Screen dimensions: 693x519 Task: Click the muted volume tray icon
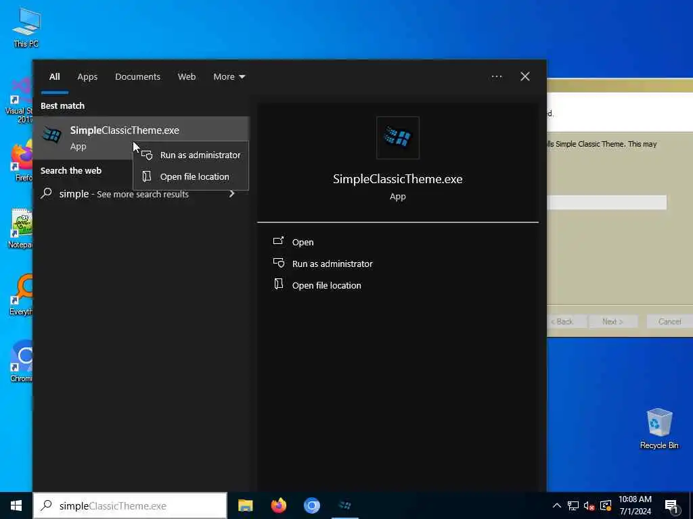589,505
